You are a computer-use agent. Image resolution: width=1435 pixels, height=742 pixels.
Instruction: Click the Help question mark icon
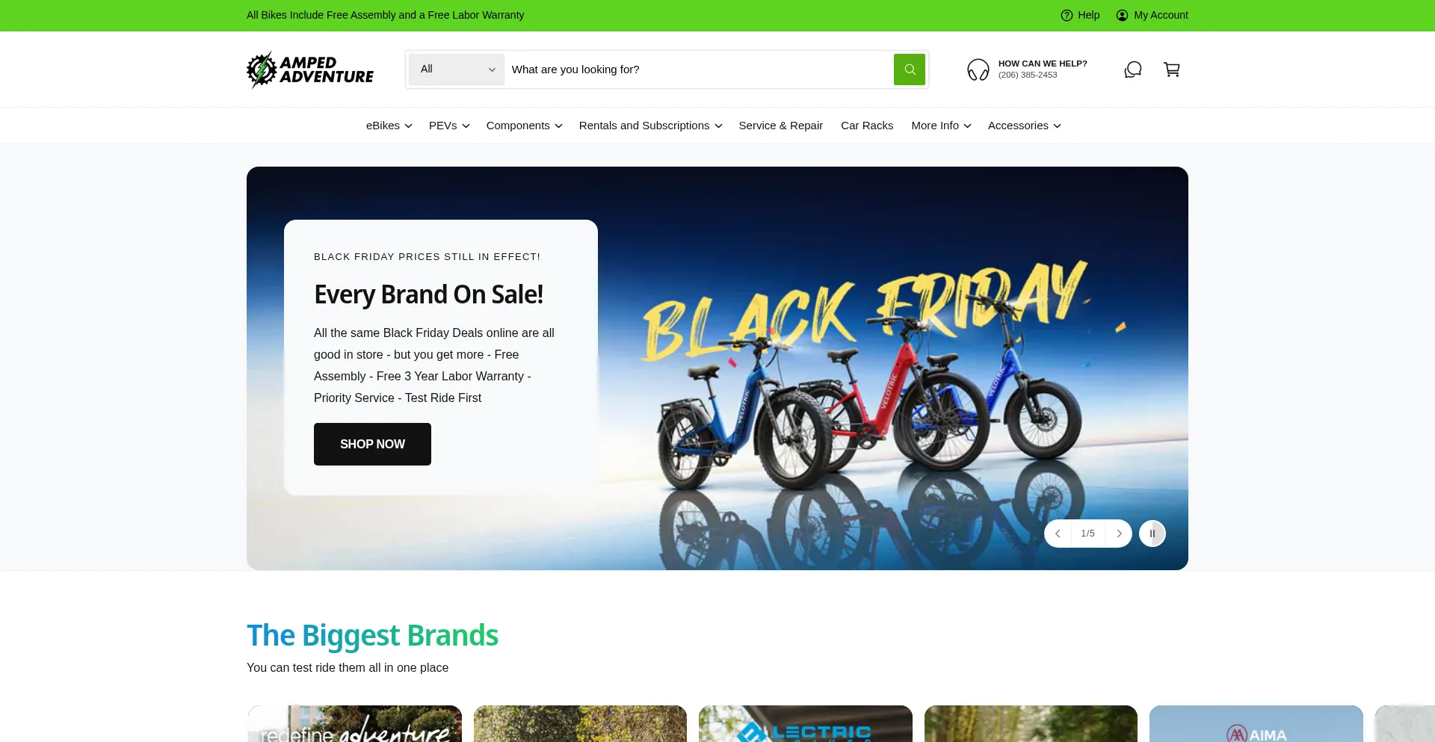point(1067,15)
